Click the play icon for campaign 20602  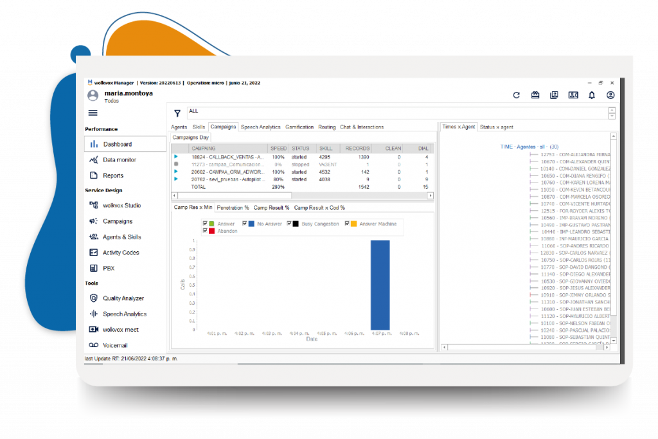coord(176,172)
